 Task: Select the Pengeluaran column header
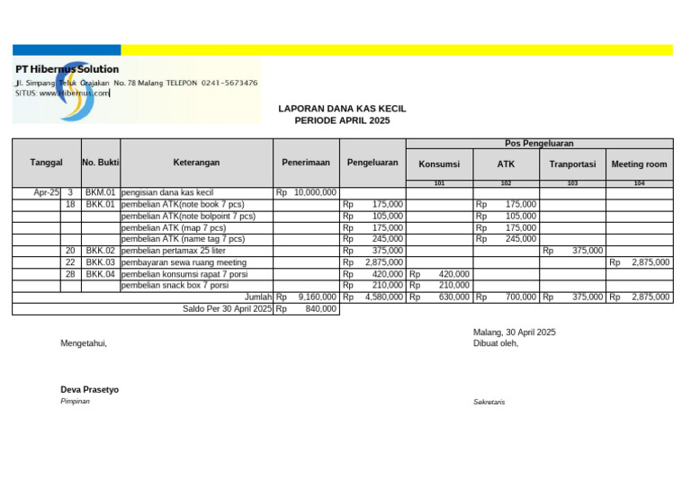coord(372,163)
